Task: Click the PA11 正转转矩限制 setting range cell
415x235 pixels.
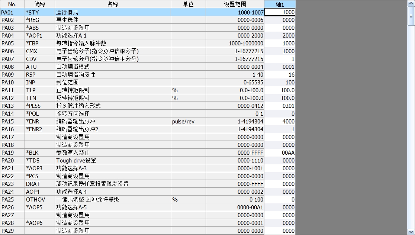Action: point(235,90)
